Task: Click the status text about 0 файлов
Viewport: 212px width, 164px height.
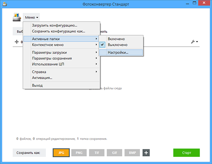Action: coord(61,139)
